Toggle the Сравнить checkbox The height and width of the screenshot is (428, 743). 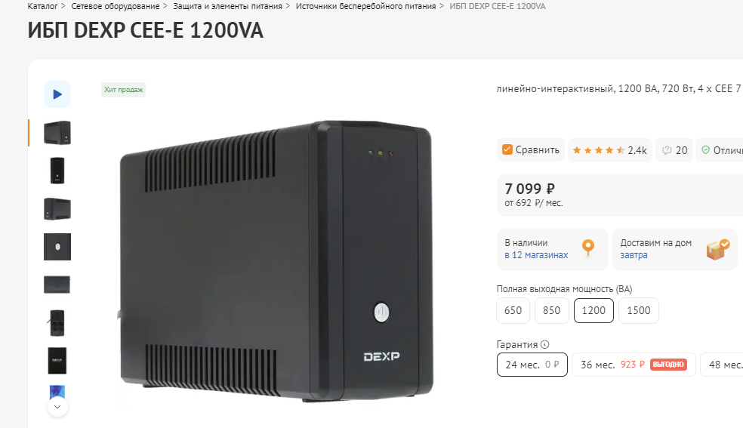[507, 149]
